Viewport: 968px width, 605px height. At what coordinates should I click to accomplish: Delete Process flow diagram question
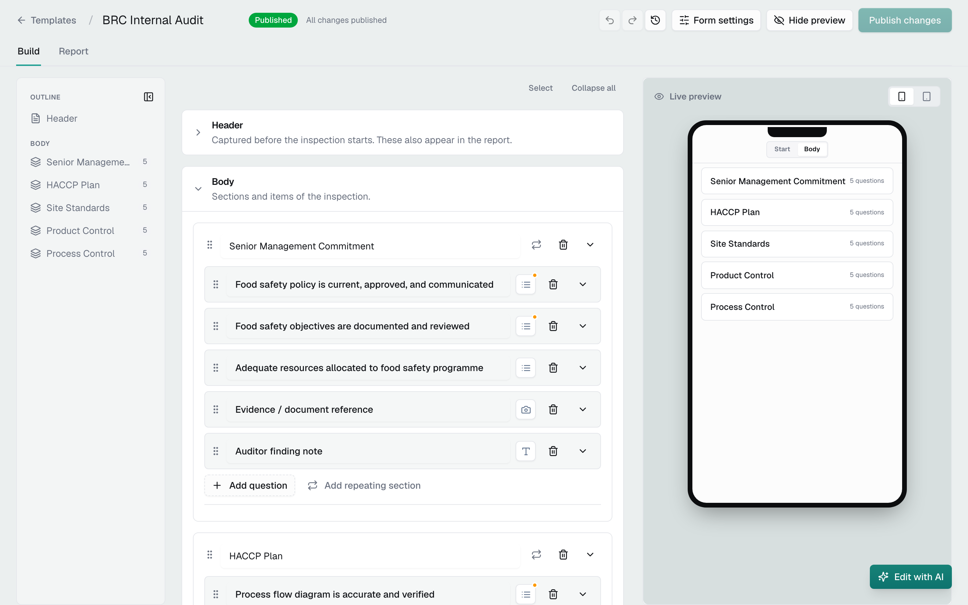click(553, 594)
